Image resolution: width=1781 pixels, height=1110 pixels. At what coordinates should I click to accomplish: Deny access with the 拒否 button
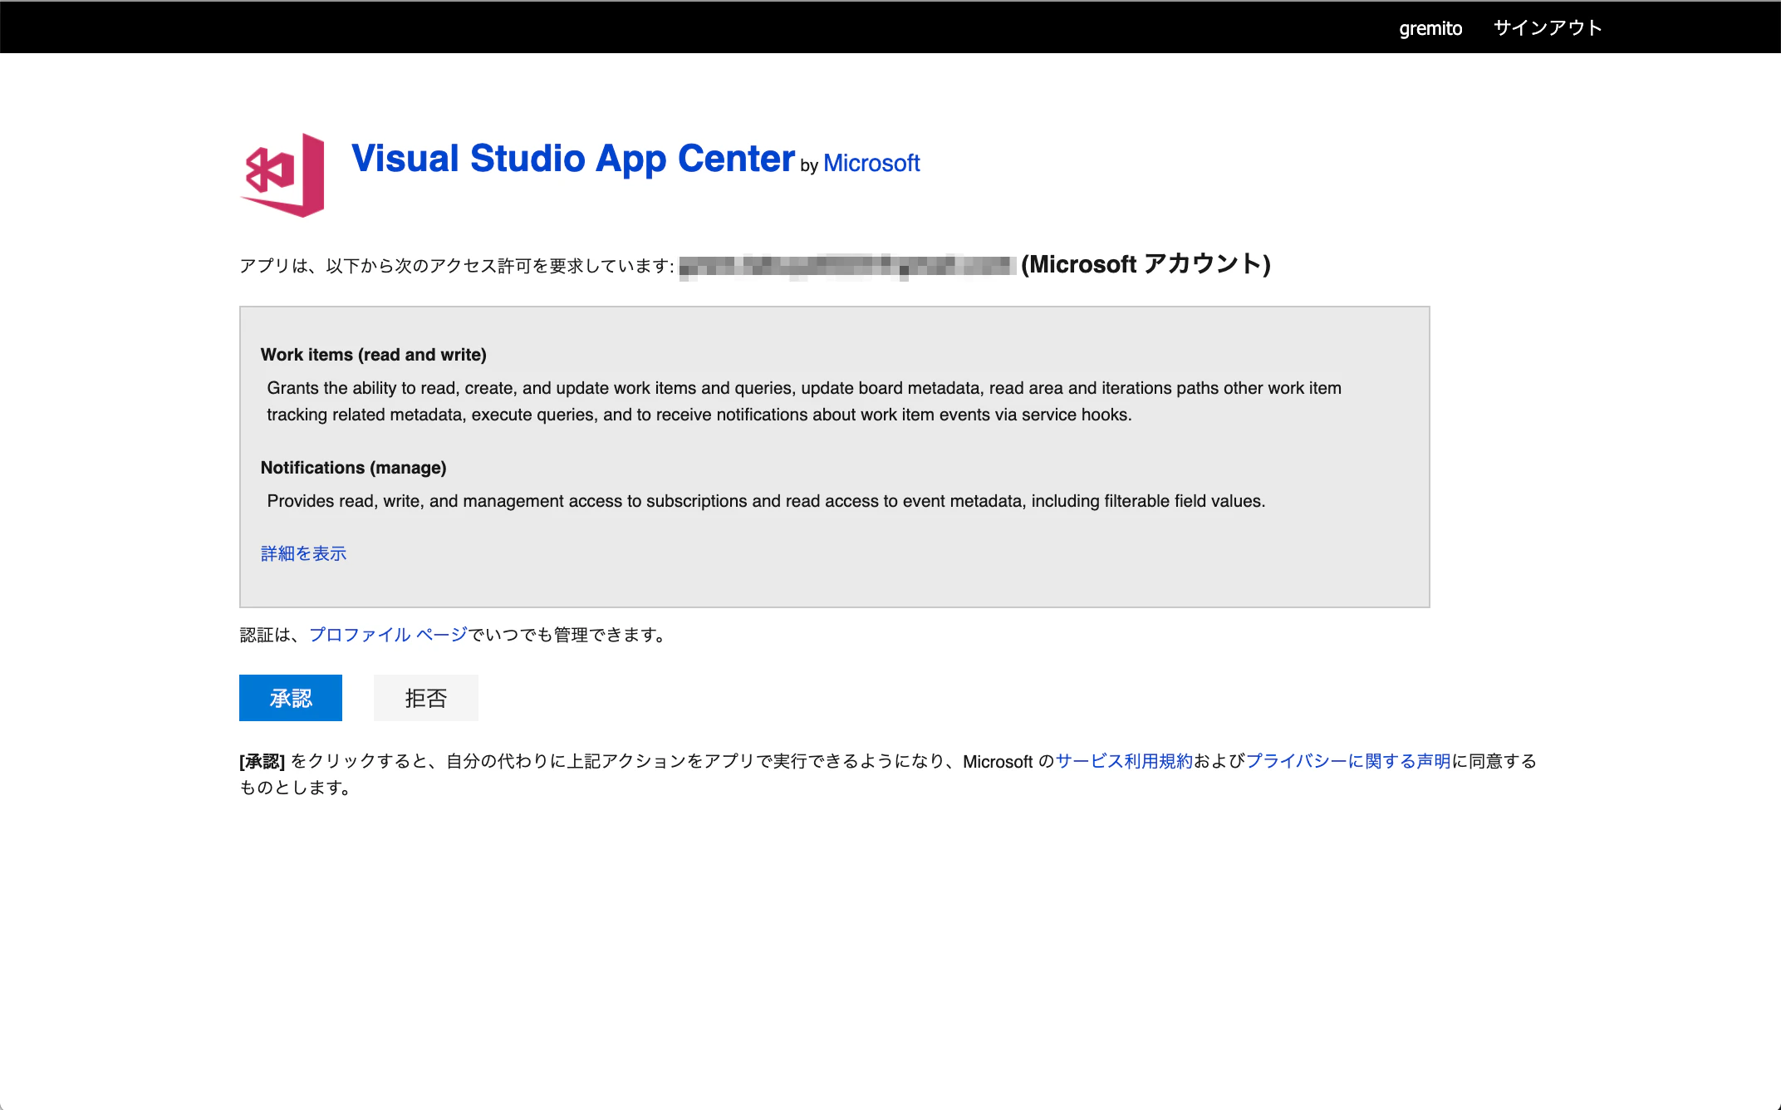click(426, 698)
